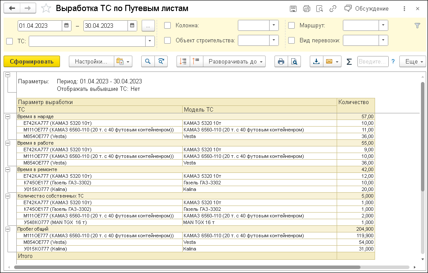
Task: Open the Разворачивать до dropdown
Action: click(234, 61)
